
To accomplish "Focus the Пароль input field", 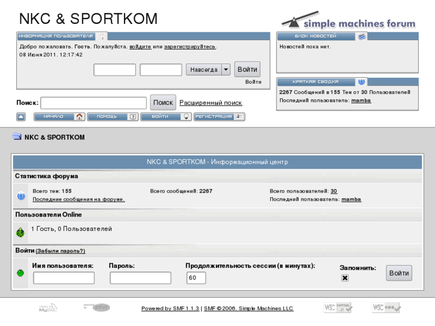I will 141,278.
